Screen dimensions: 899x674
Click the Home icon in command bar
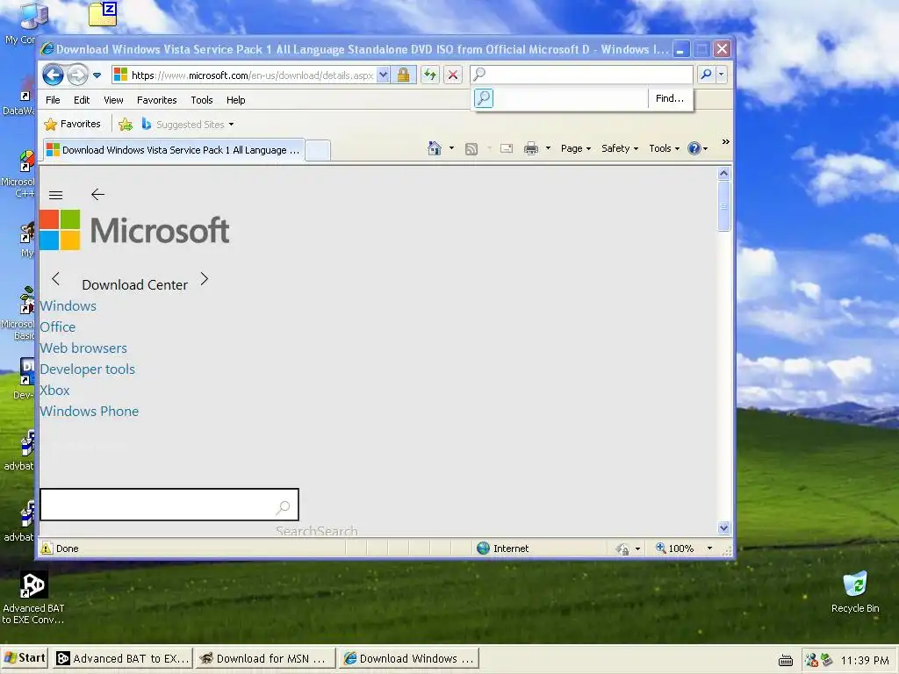pos(435,148)
